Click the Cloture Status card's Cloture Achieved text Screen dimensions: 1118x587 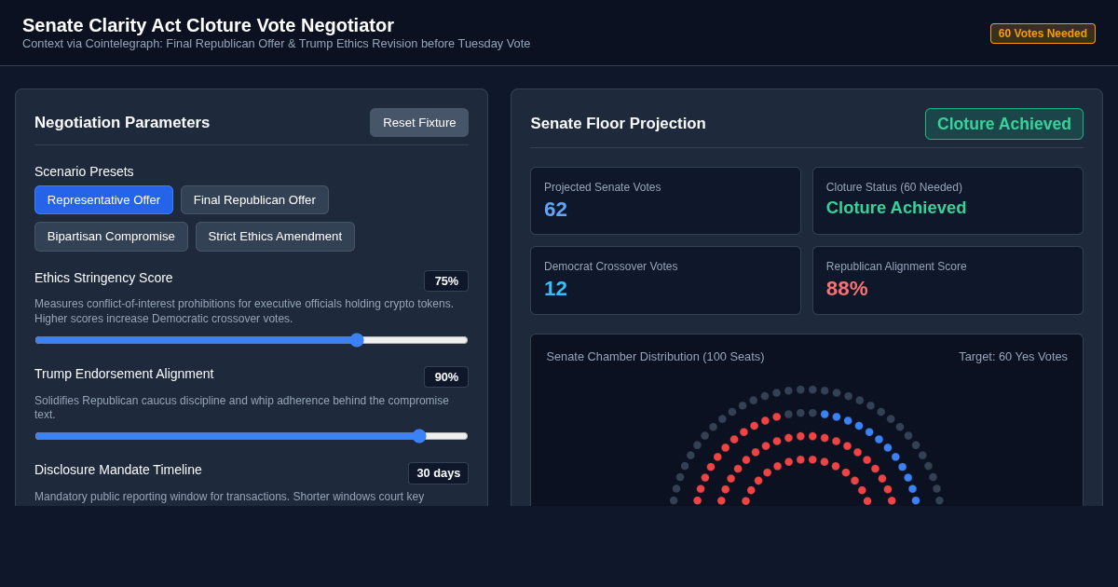[896, 208]
